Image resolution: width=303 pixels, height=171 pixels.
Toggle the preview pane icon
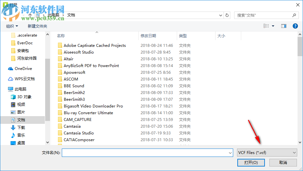pyautogui.click(x=284, y=26)
